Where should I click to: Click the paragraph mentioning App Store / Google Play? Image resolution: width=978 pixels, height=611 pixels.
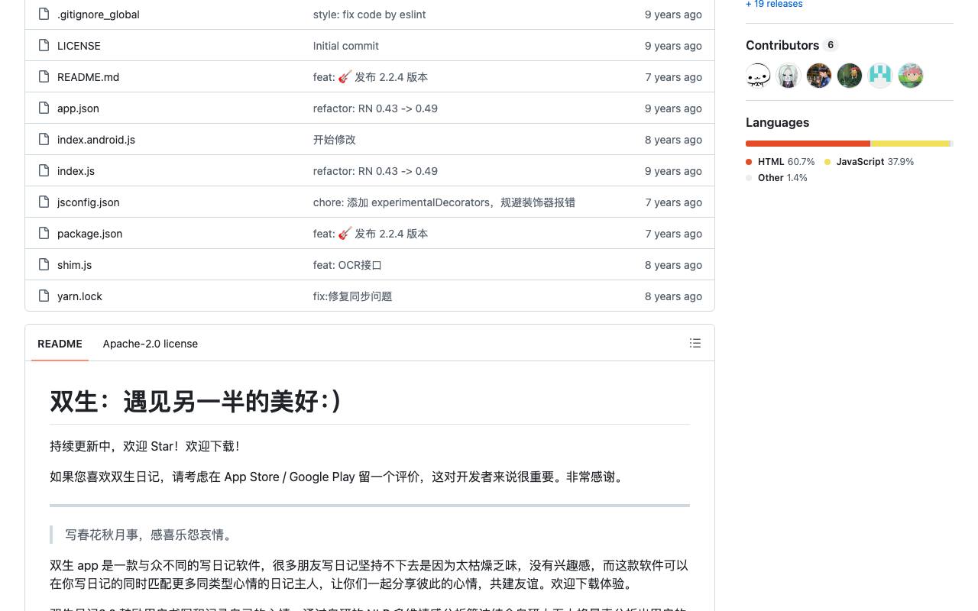point(338,477)
